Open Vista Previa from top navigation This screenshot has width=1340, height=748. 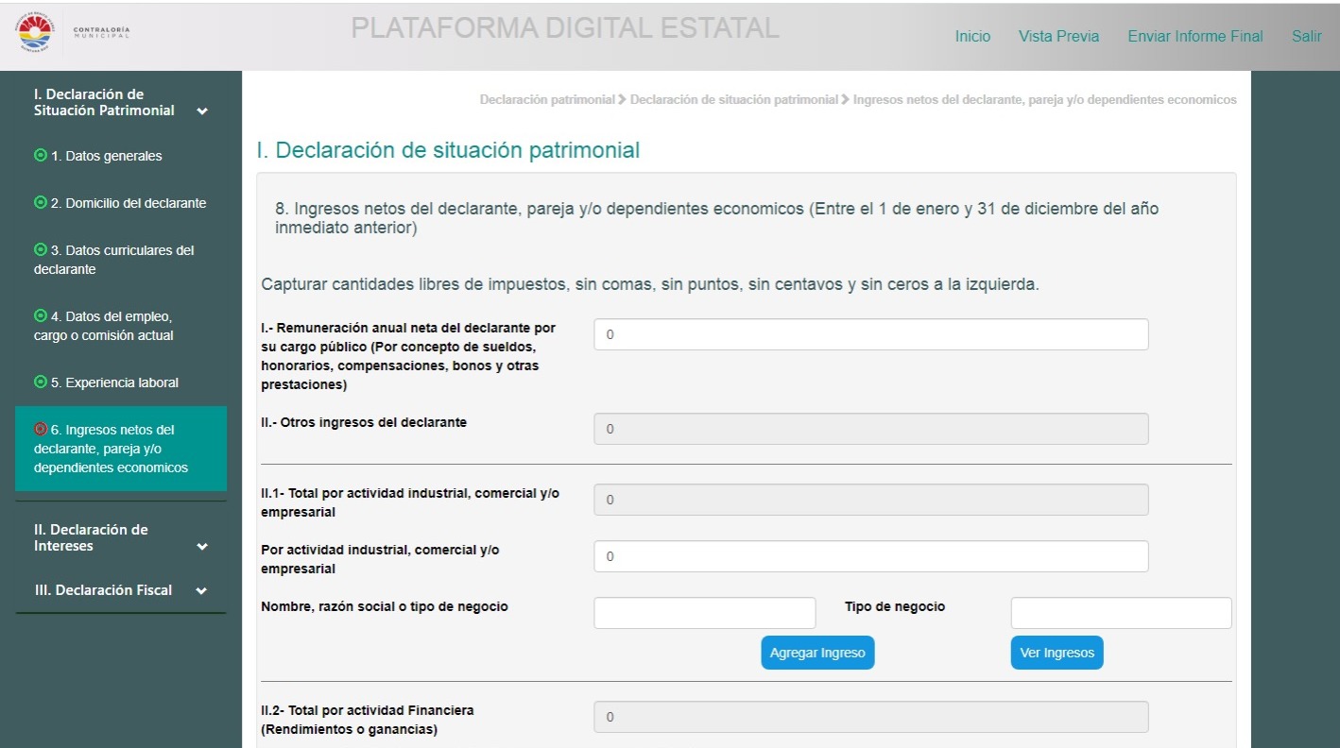point(1058,37)
